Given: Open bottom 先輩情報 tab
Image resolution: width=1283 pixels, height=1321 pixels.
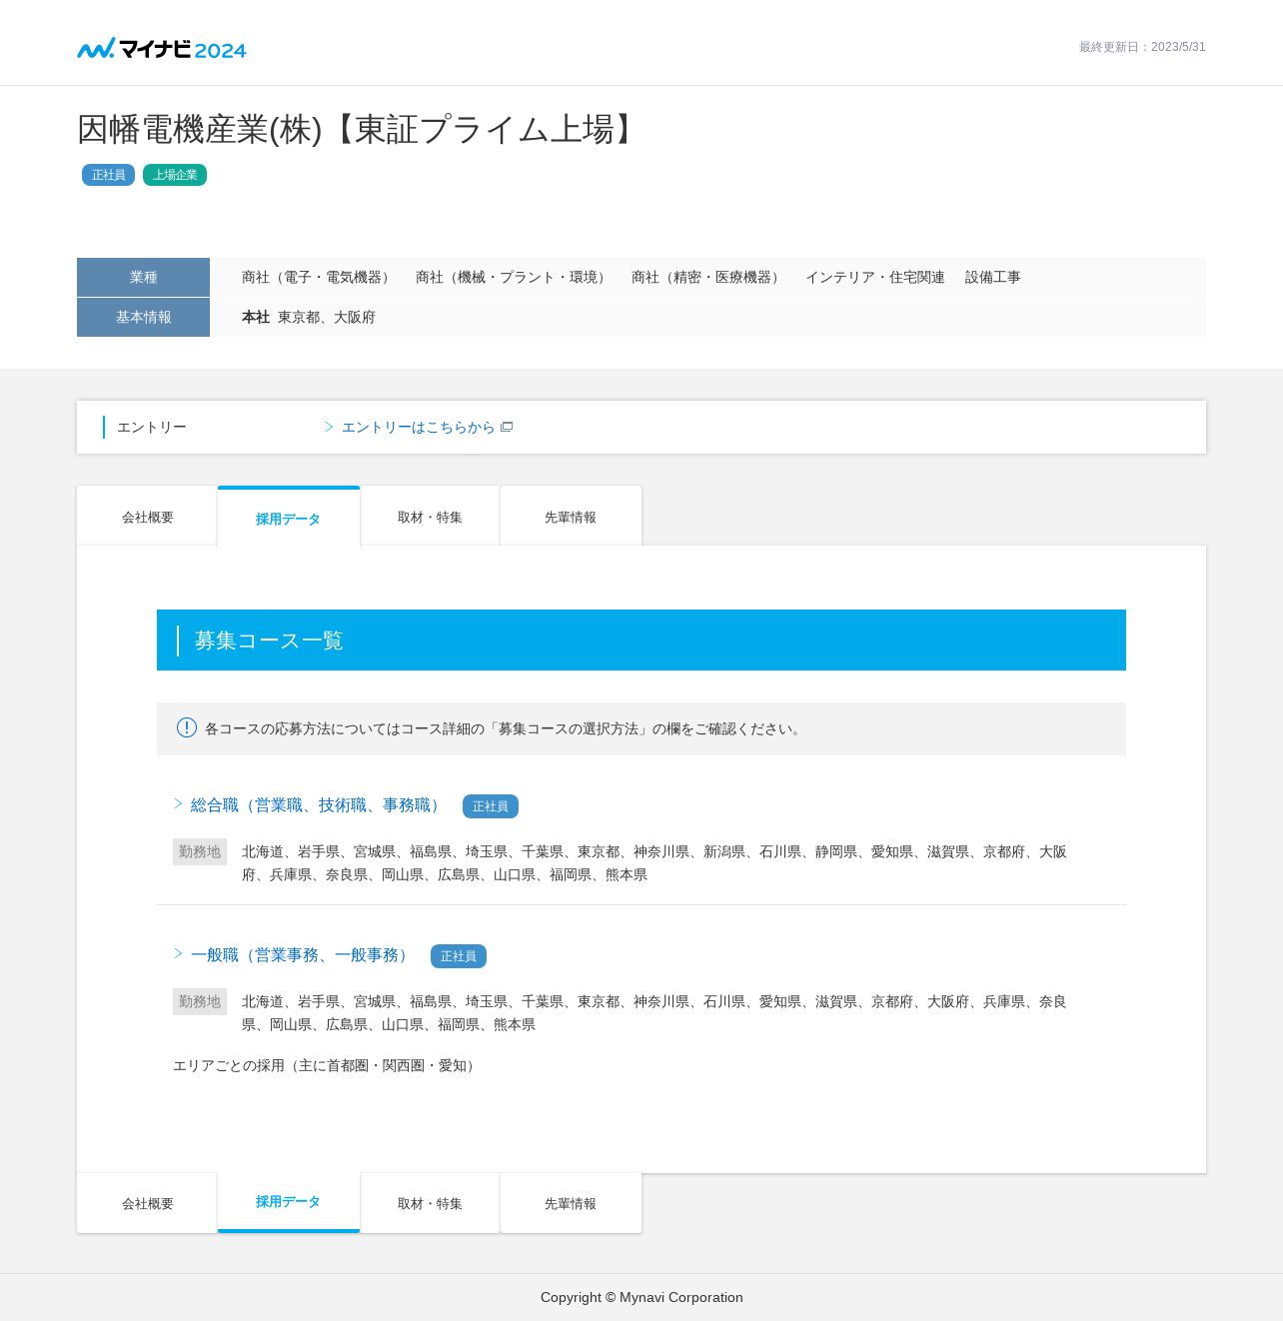Looking at the screenshot, I should click(571, 1203).
